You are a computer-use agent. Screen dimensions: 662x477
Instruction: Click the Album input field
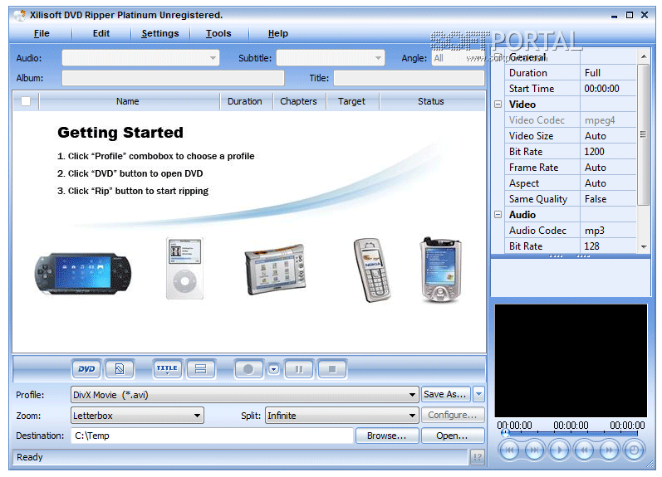(173, 78)
